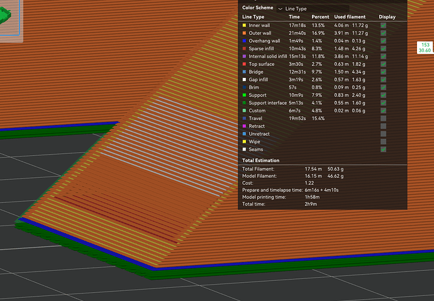This screenshot has height=301, width=434.
Task: Click the Top surface row label
Action: click(262, 64)
